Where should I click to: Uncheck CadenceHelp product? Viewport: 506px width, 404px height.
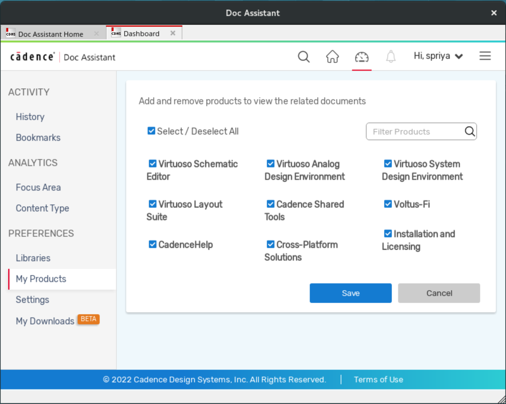pos(152,244)
